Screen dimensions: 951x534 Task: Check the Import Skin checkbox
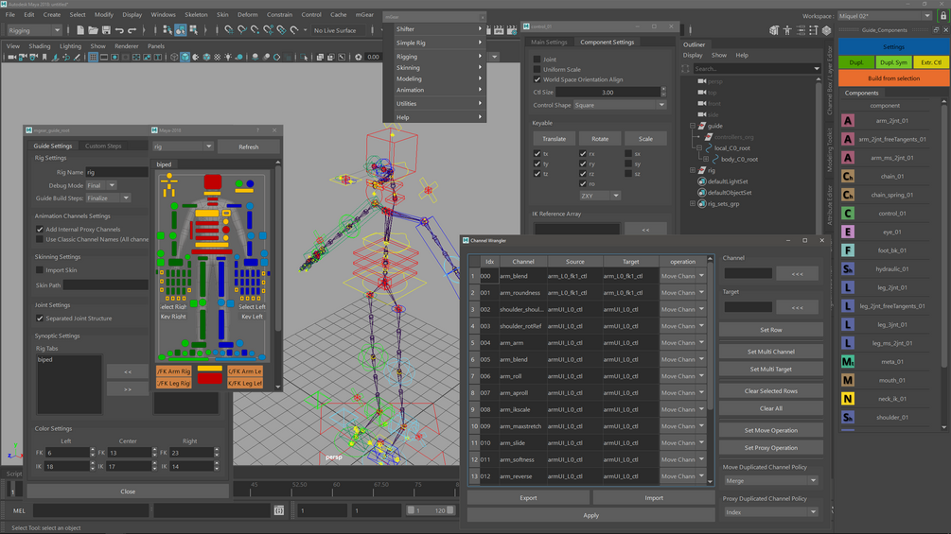point(40,270)
